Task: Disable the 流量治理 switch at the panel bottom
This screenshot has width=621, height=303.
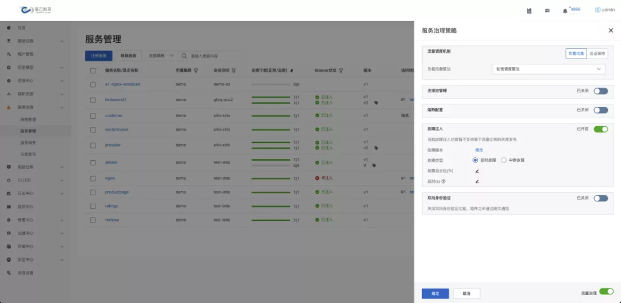Action: [606, 292]
